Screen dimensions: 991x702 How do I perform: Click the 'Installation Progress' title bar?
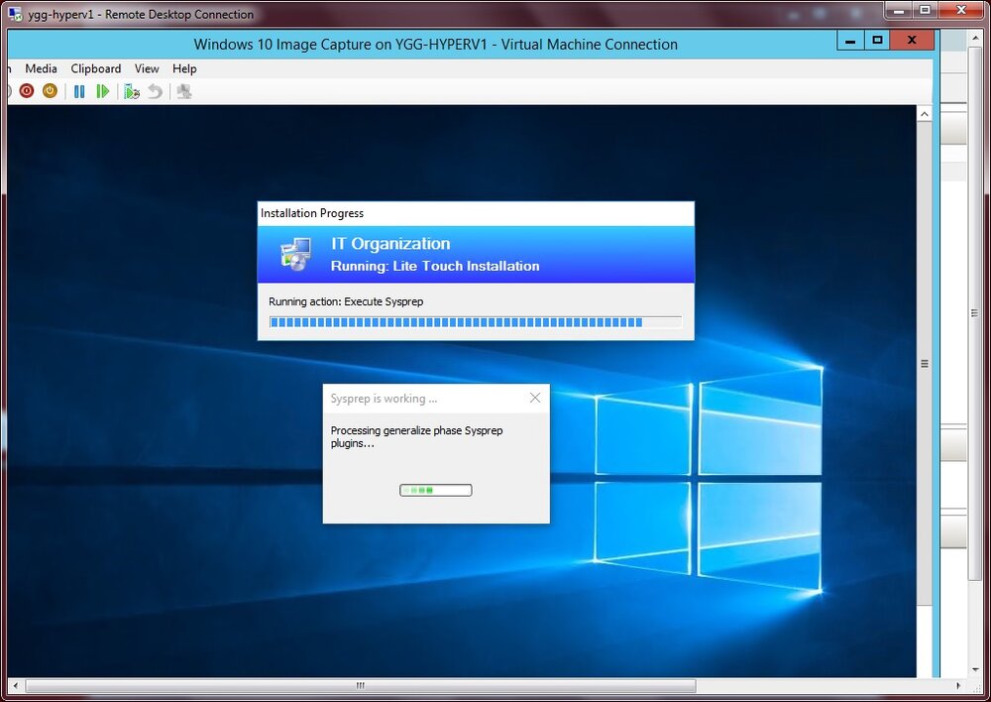point(476,213)
